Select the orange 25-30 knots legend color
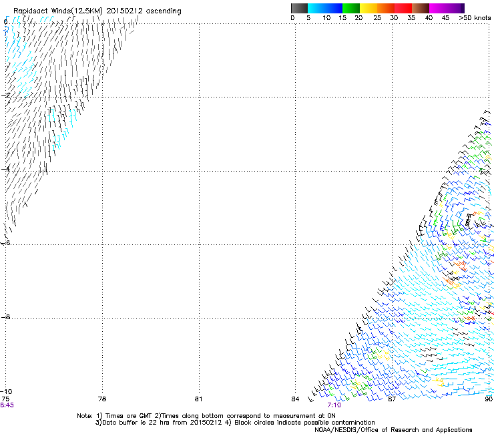 pos(386,8)
